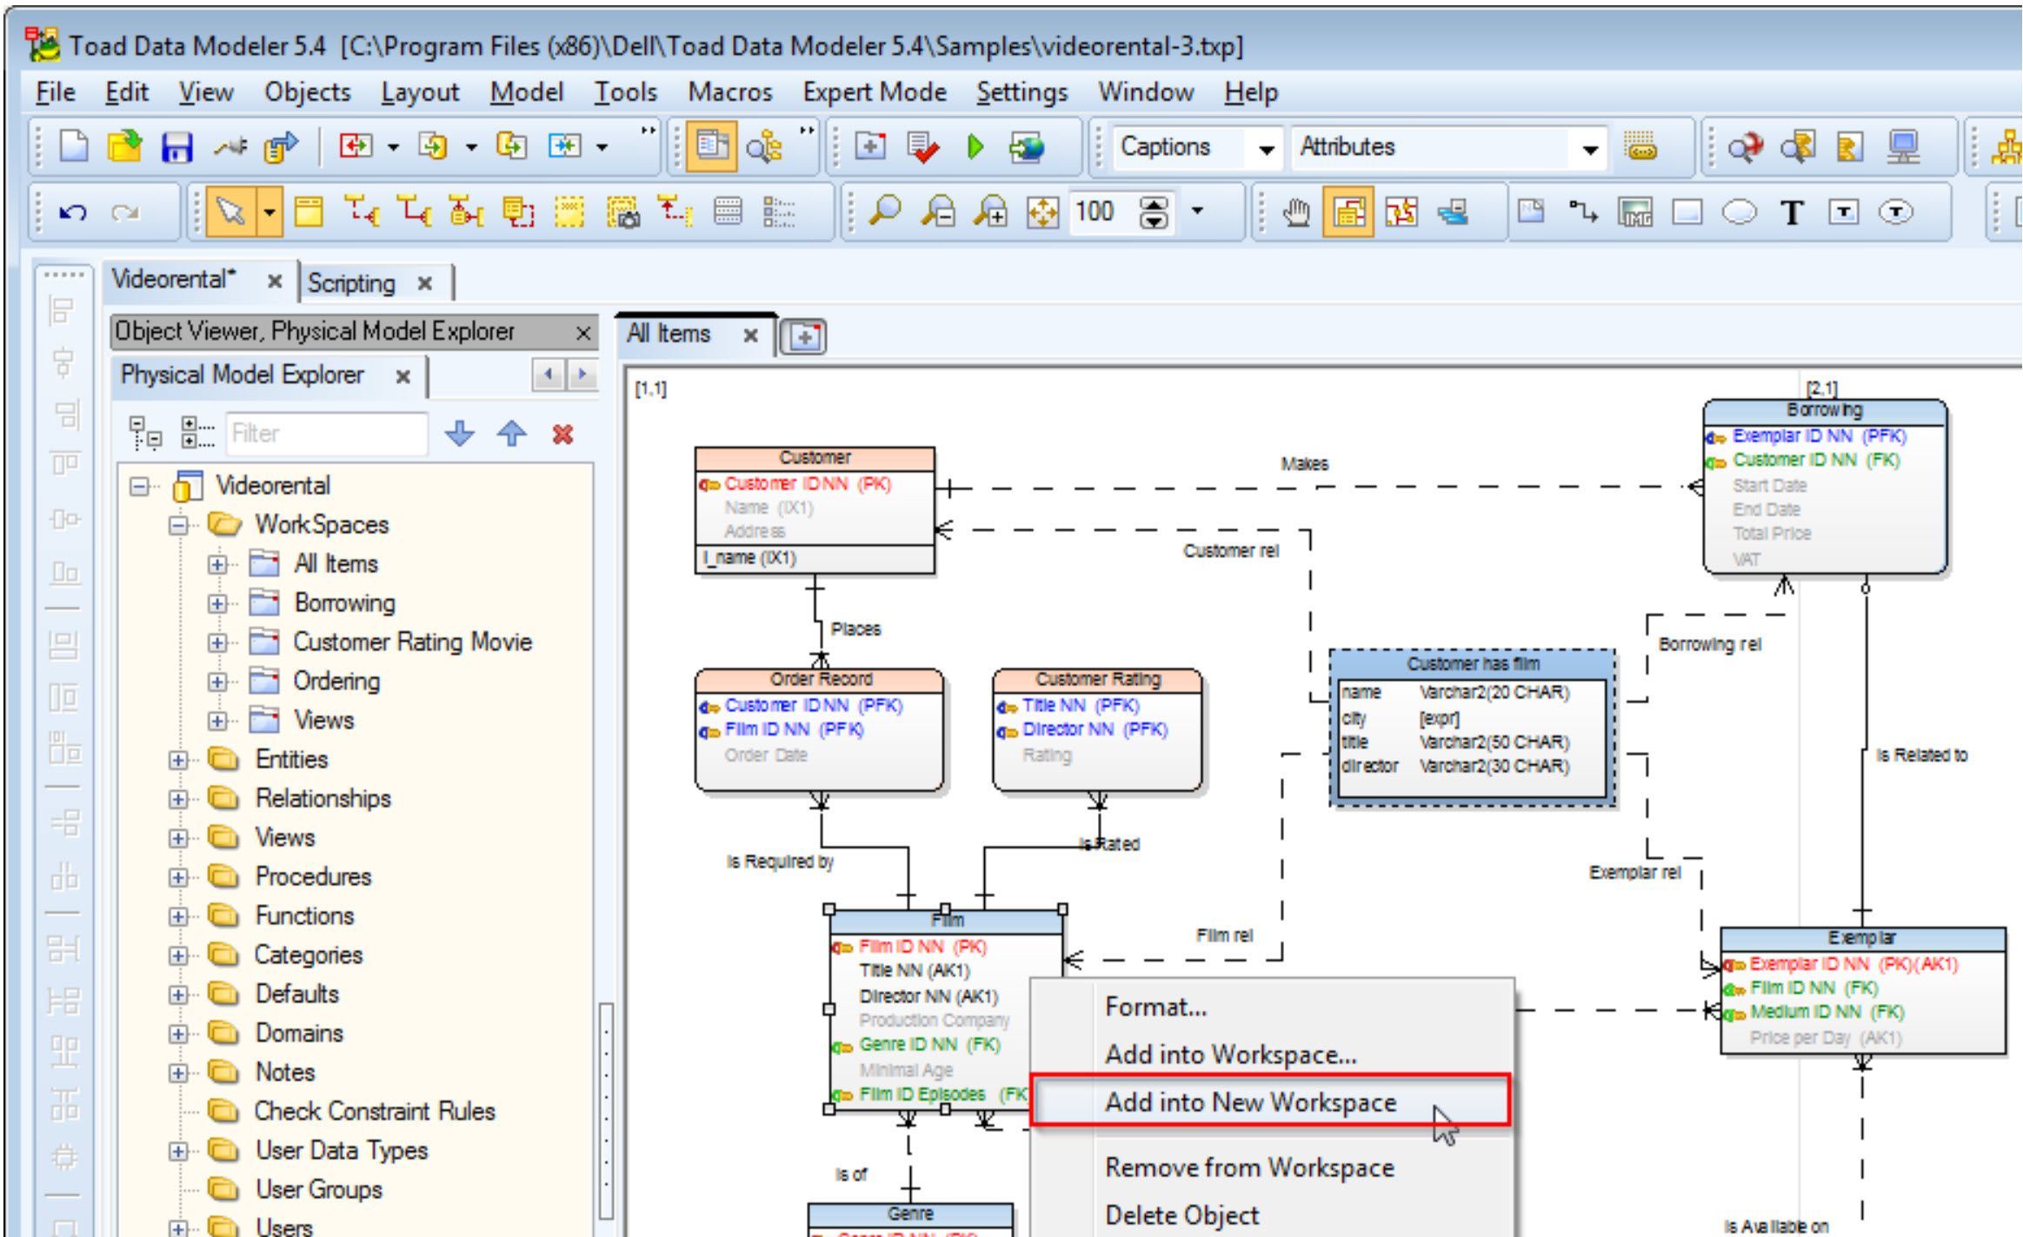Click the Zoom In magnifier icon

(990, 211)
